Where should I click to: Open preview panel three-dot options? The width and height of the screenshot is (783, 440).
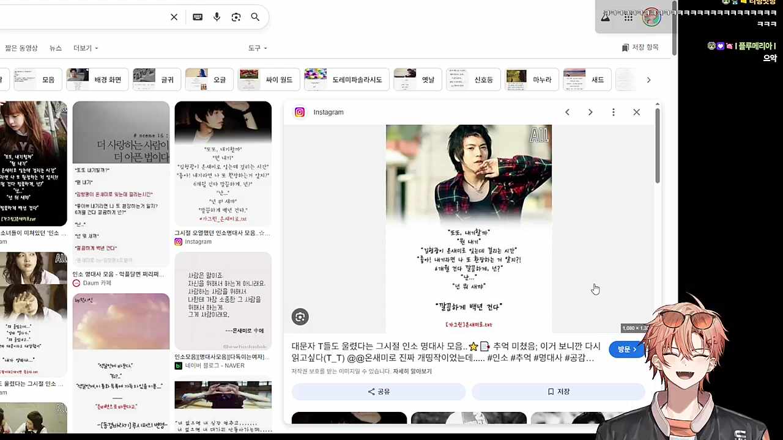coord(614,112)
